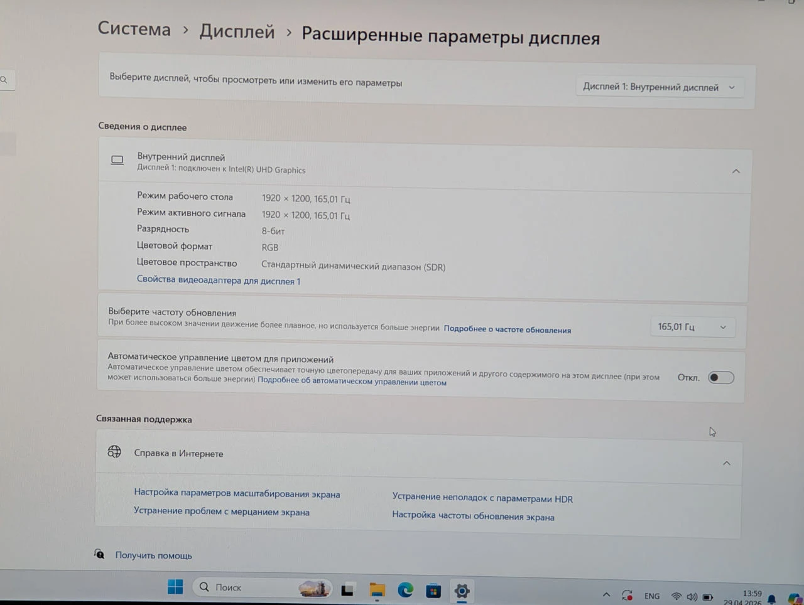This screenshot has width=804, height=605.
Task: Open Microsoft Store from the taskbar
Action: pyautogui.click(x=433, y=591)
